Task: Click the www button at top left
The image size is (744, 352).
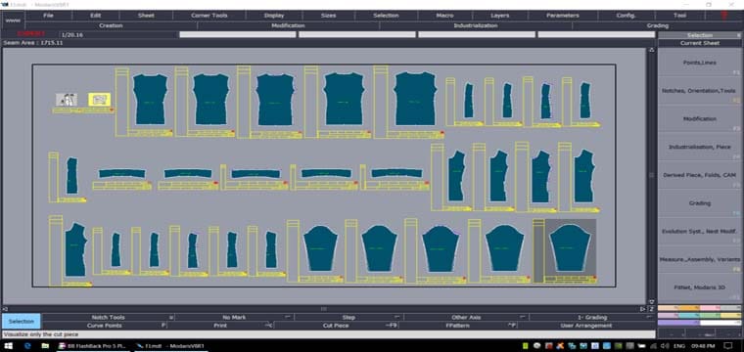Action: pyautogui.click(x=13, y=21)
